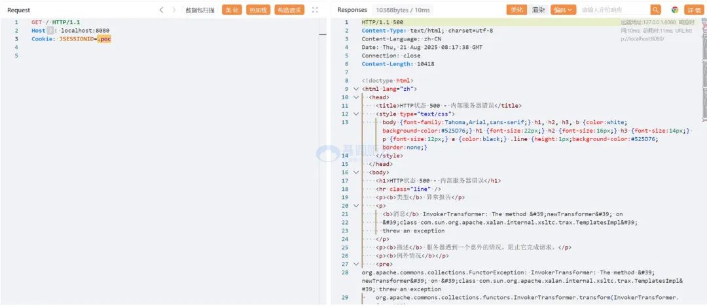Click the gray tag beside Host header
Viewport: 707px width, 307px height.
(50, 31)
